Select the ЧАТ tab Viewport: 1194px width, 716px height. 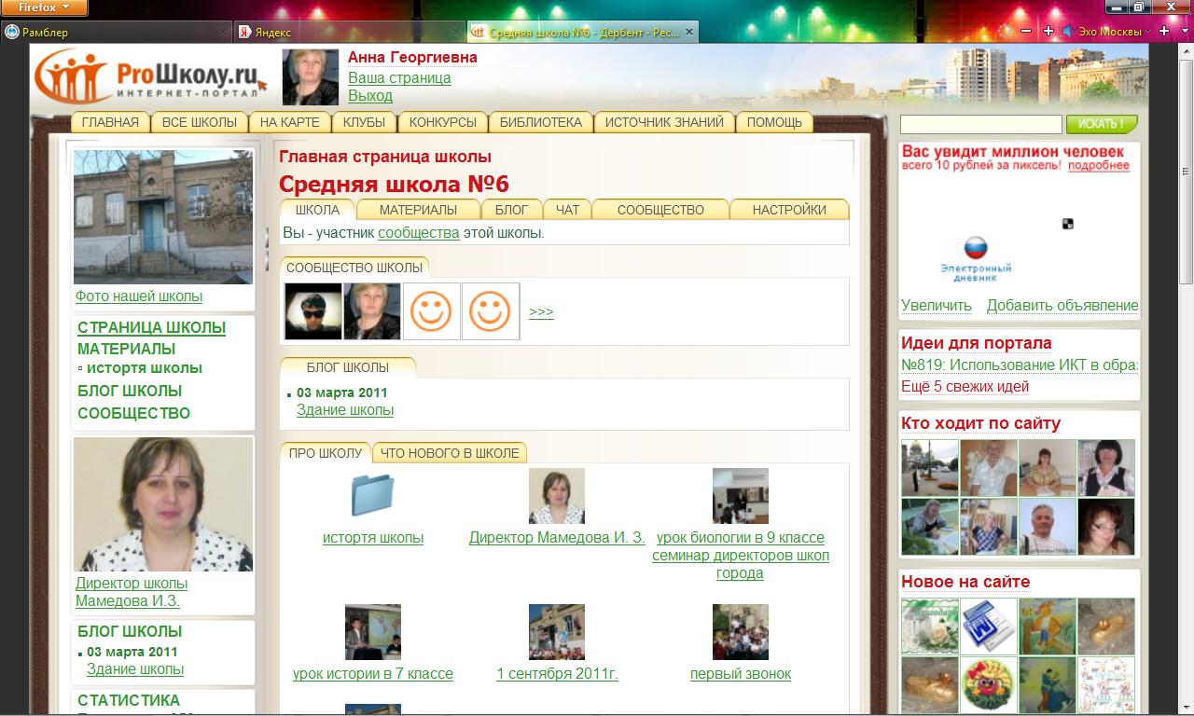(x=567, y=210)
